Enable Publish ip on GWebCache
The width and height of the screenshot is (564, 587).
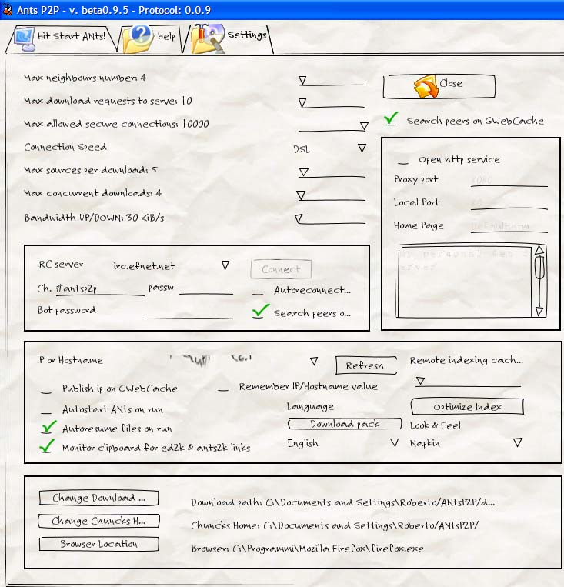coord(48,389)
